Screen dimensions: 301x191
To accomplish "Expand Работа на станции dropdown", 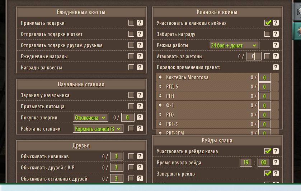I will point(98,129).
